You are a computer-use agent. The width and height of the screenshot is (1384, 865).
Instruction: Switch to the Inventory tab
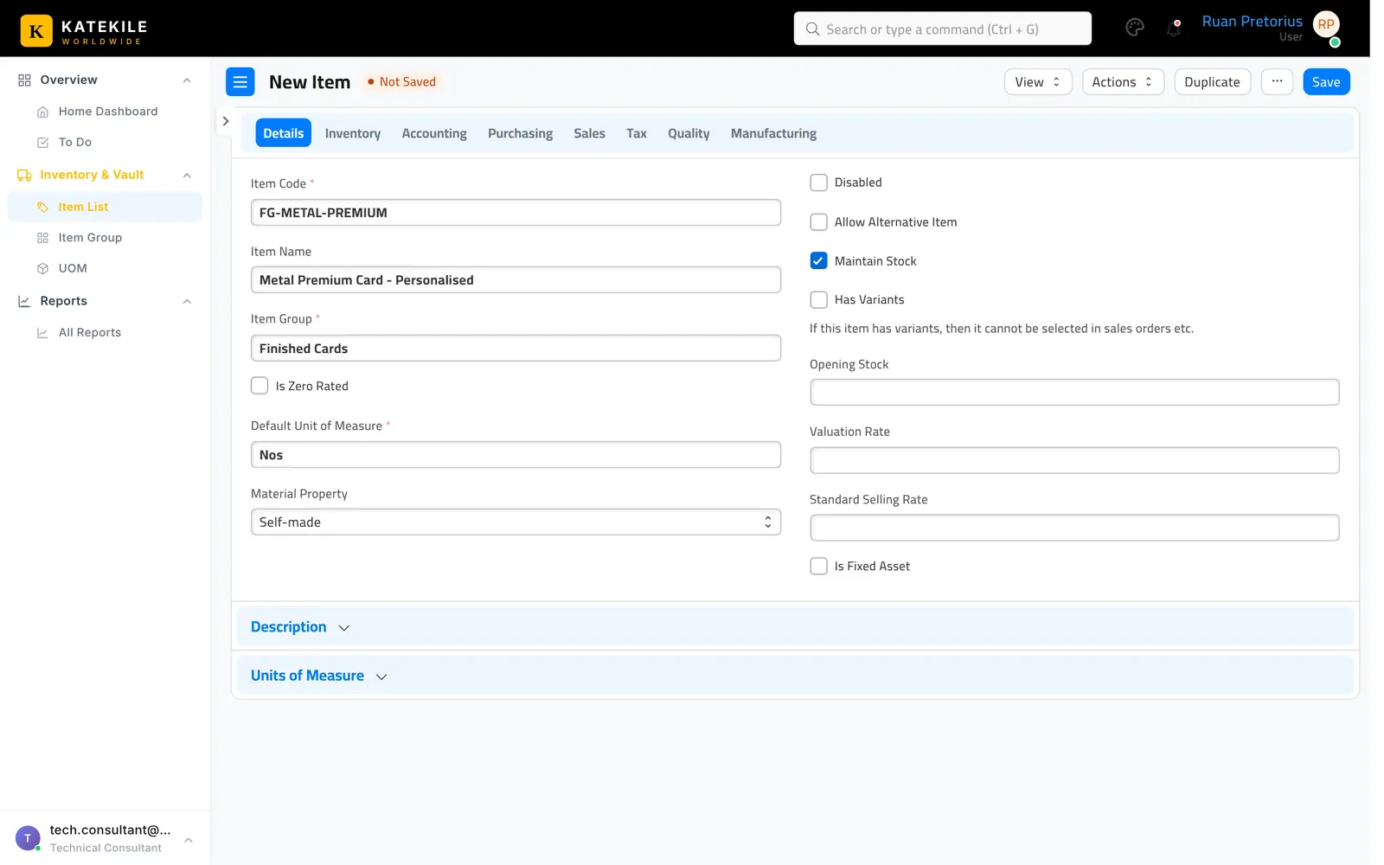click(352, 133)
